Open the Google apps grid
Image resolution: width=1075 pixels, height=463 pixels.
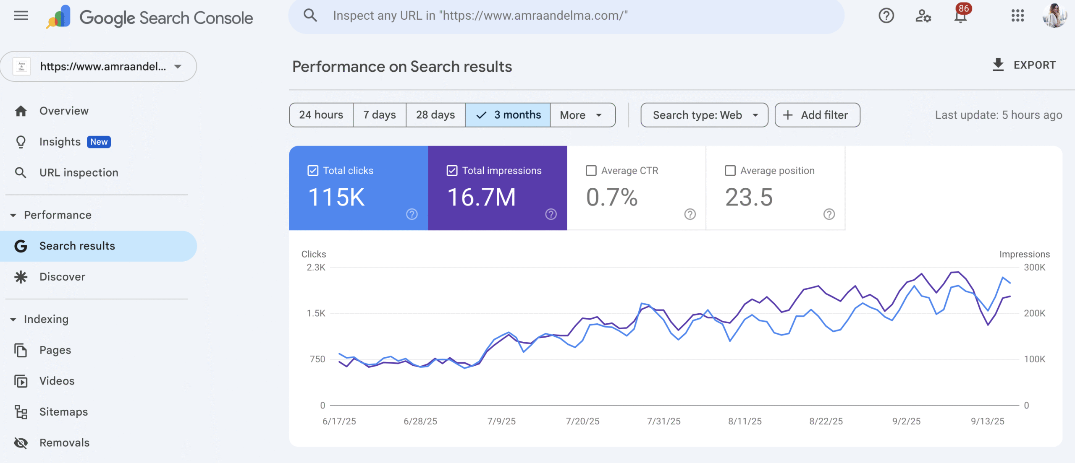[x=1017, y=16]
